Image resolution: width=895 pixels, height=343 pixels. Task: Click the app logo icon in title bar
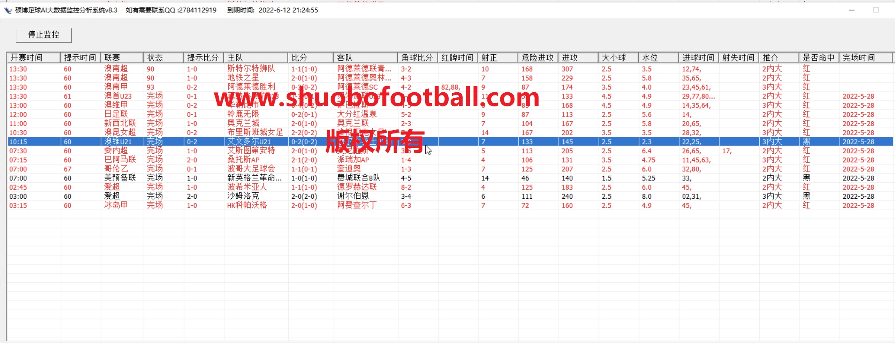pyautogui.click(x=8, y=10)
